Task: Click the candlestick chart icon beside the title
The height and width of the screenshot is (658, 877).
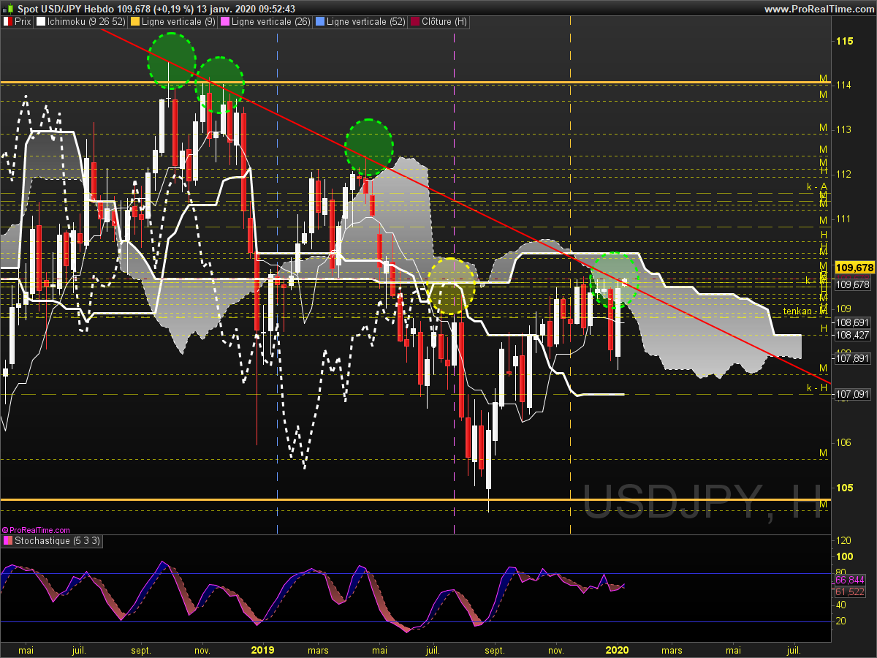Action: click(8, 9)
